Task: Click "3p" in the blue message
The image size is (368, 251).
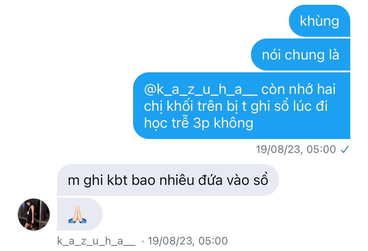Action: (x=201, y=123)
